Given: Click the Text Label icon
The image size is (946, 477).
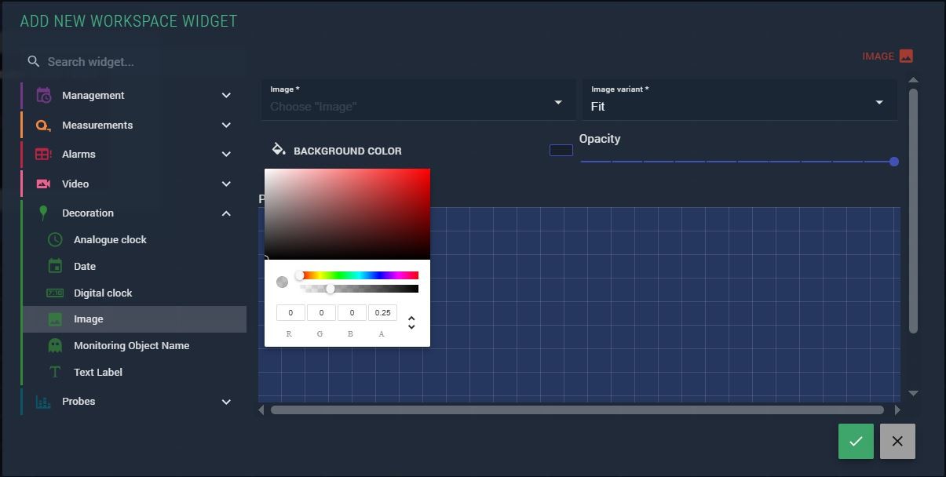Looking at the screenshot, I should (x=55, y=373).
